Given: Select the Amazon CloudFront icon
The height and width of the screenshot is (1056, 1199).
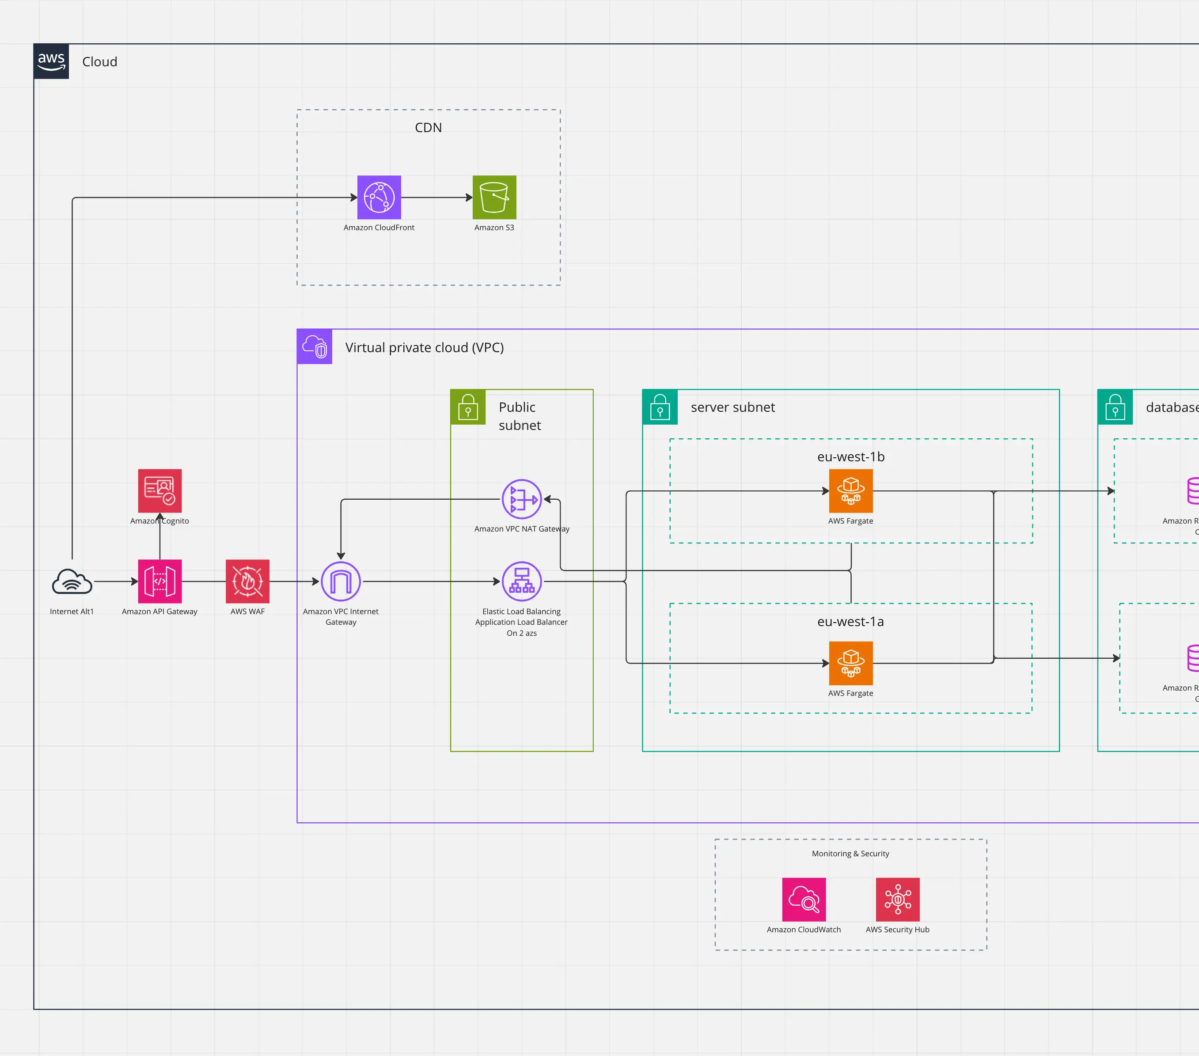Looking at the screenshot, I should (x=379, y=197).
